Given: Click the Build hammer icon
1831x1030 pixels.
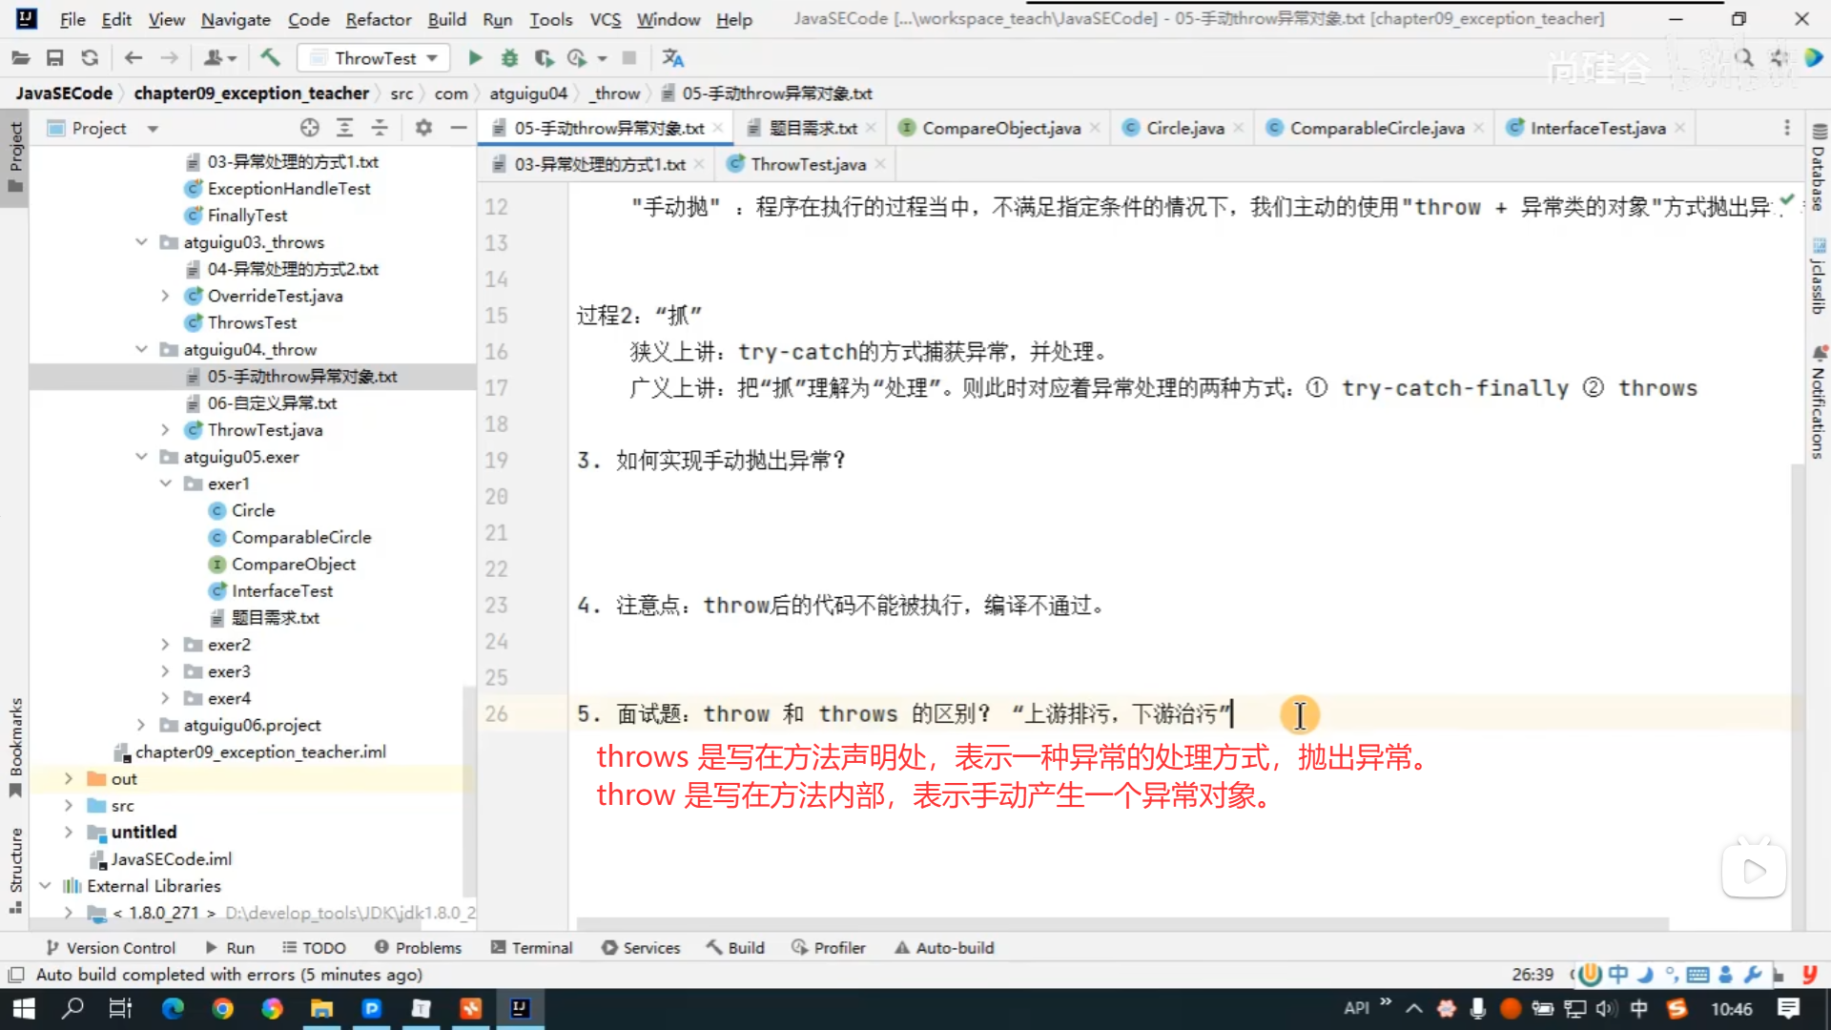Looking at the screenshot, I should (x=270, y=58).
